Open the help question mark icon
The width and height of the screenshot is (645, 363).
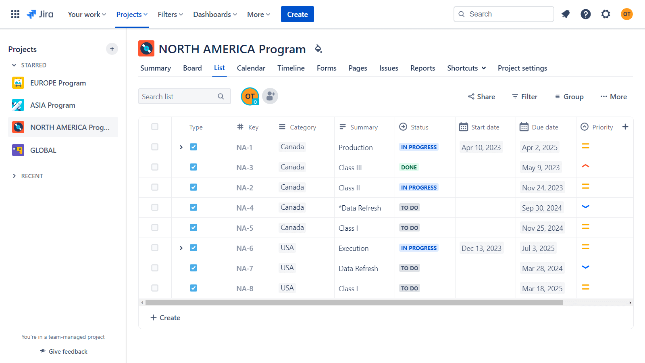[x=585, y=14]
